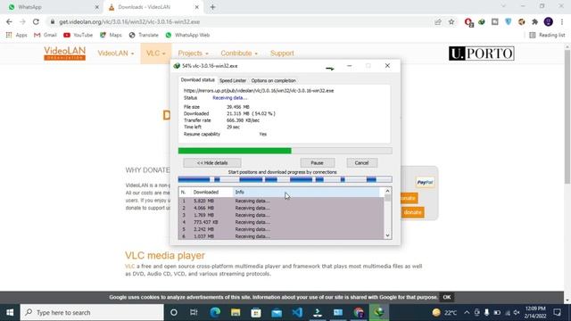Image resolution: width=571 pixels, height=321 pixels.
Task: Expand the VideoLAN dropdown menu
Action: click(115, 53)
